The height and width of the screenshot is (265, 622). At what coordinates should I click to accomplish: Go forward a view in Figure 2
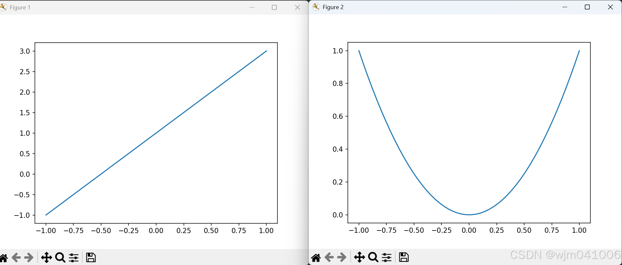point(342,258)
